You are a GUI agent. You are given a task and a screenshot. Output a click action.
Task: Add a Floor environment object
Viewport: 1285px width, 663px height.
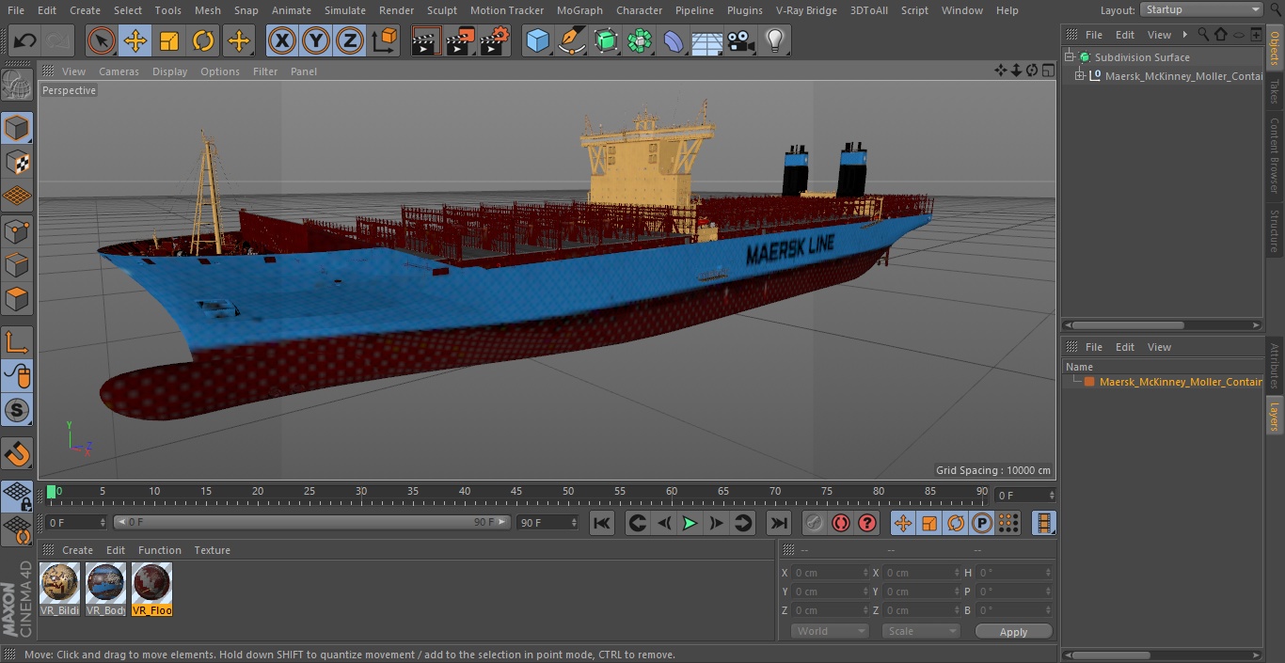point(707,40)
